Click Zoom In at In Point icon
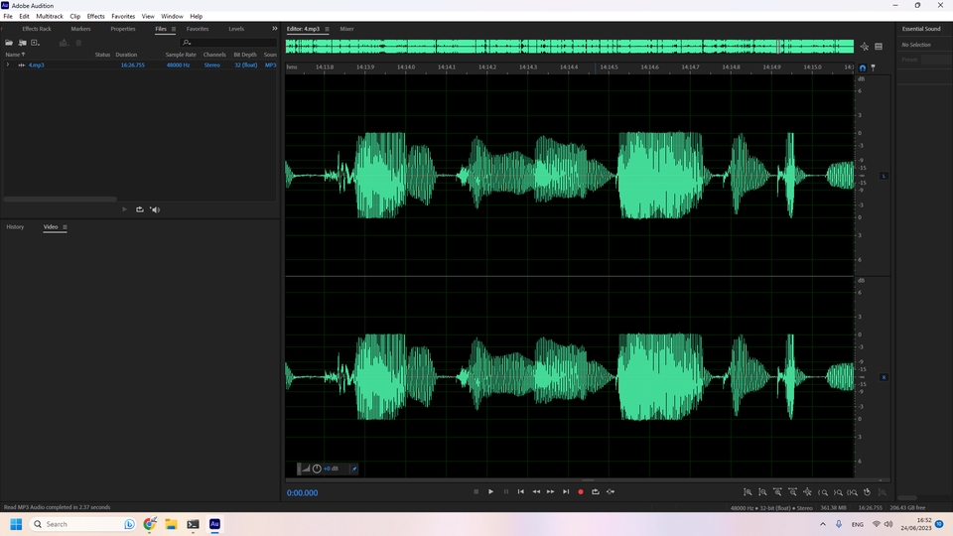The image size is (953, 536). point(823,492)
